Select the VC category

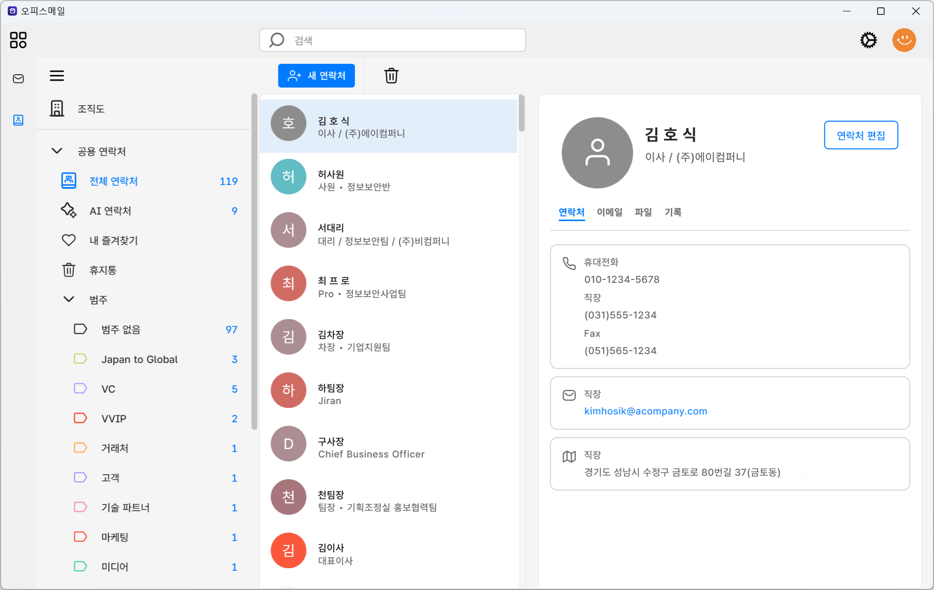coord(155,389)
